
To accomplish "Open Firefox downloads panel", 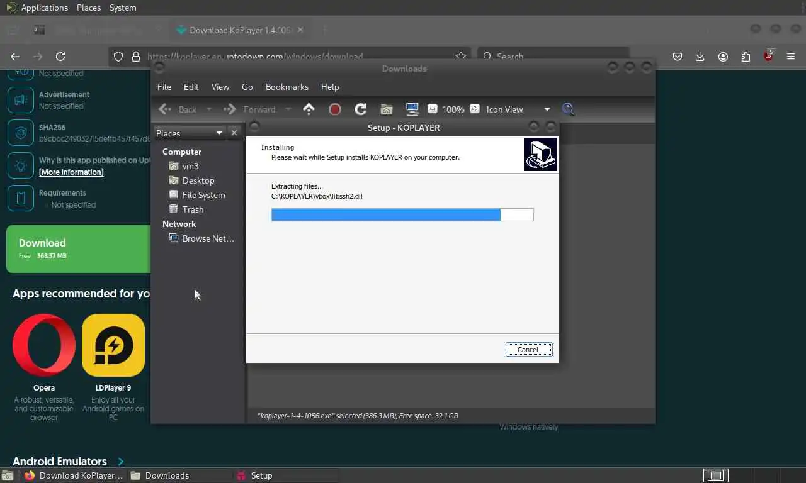I will [x=700, y=57].
